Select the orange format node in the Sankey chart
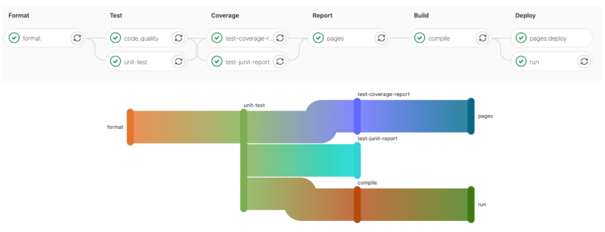The height and width of the screenshot is (232, 605). pyautogui.click(x=130, y=127)
